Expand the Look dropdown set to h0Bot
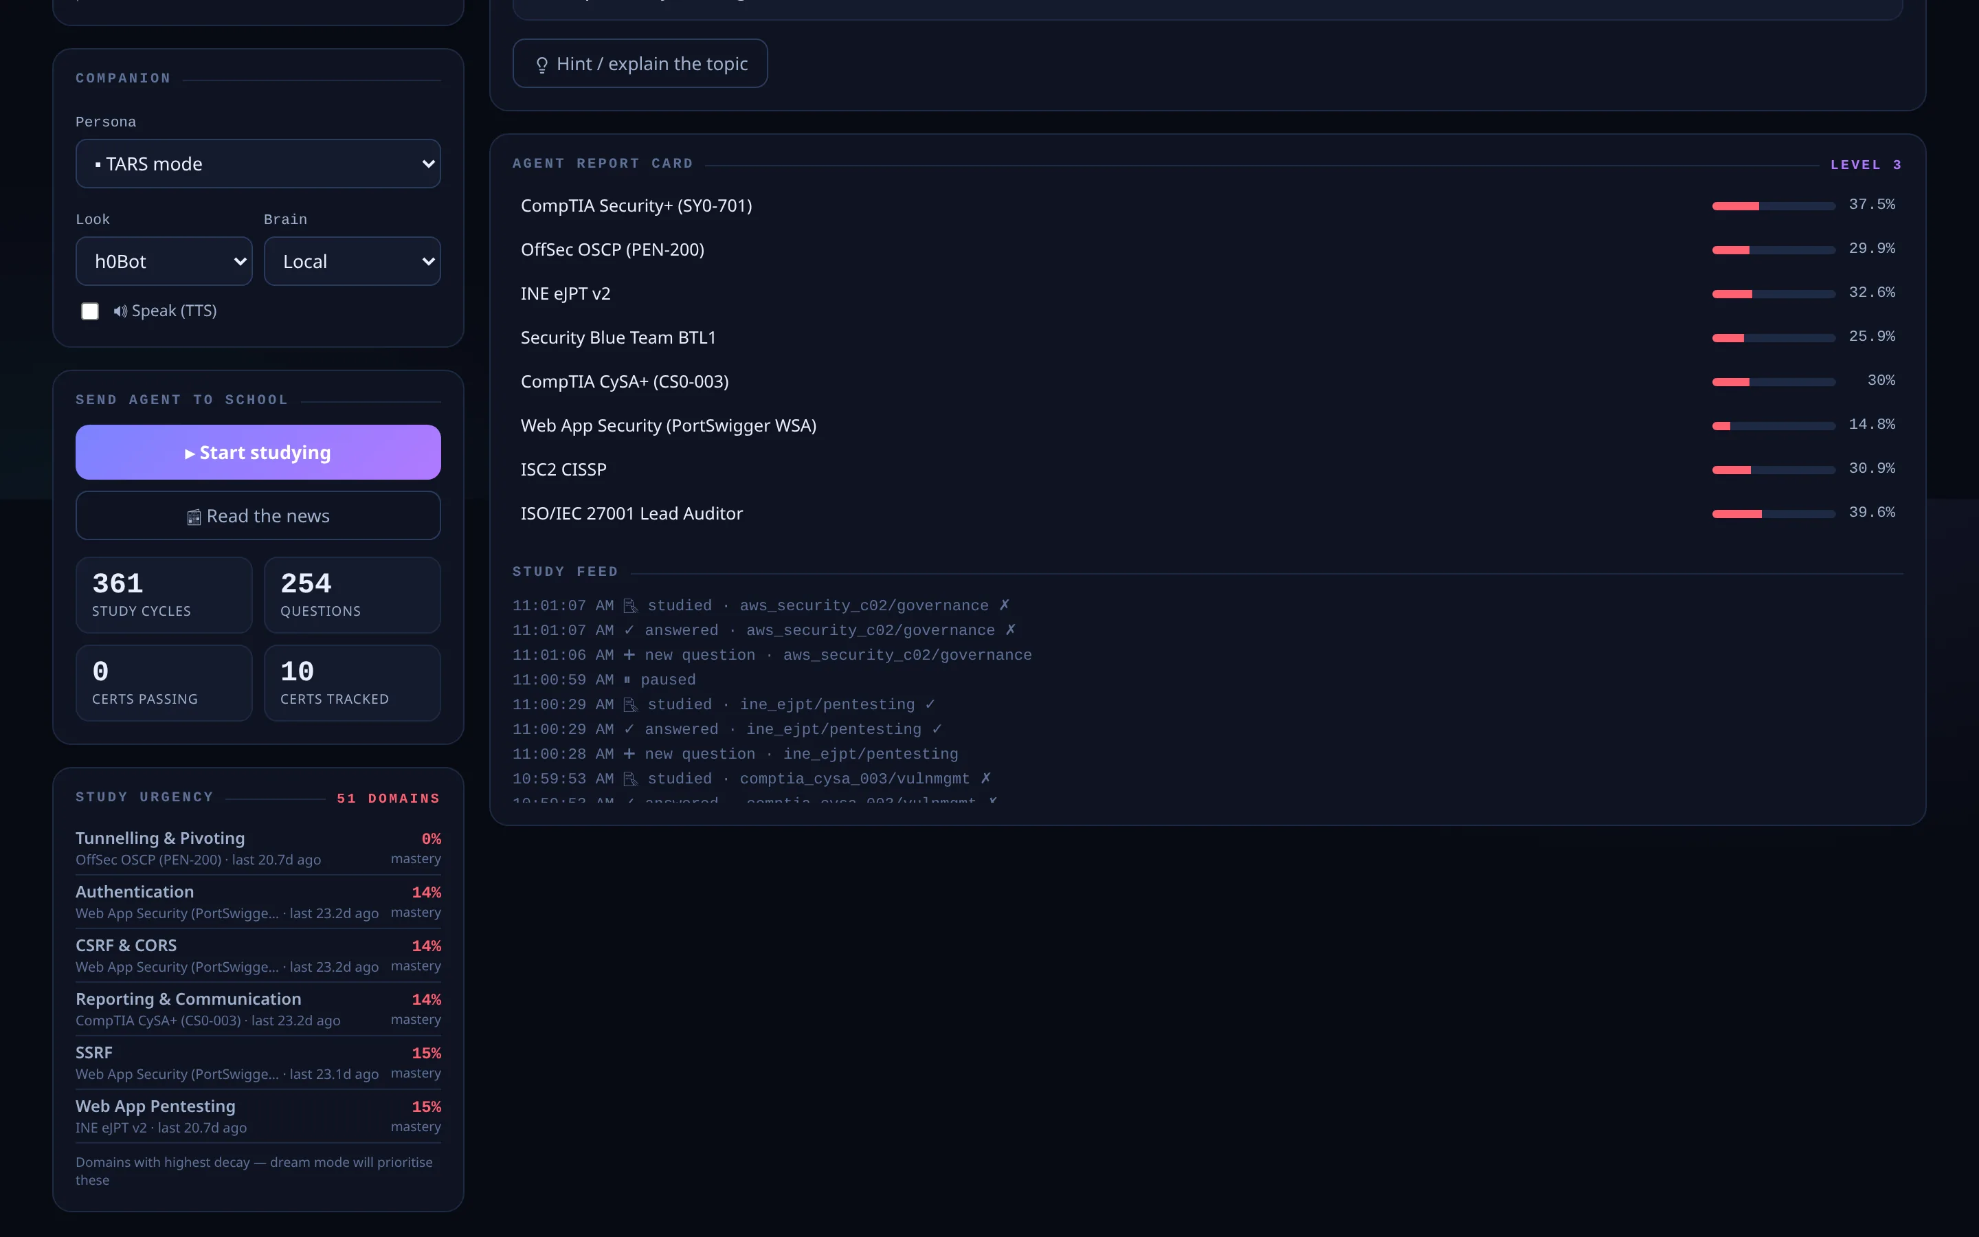This screenshot has height=1237, width=1979. pyautogui.click(x=164, y=261)
